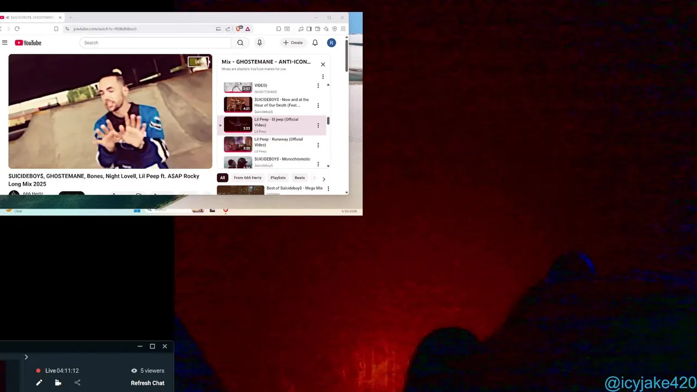
Task: Open options for Lil Peep lil jeep track
Action: pos(318,125)
